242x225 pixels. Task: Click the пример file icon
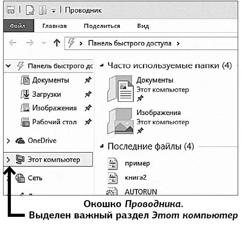coord(113,164)
